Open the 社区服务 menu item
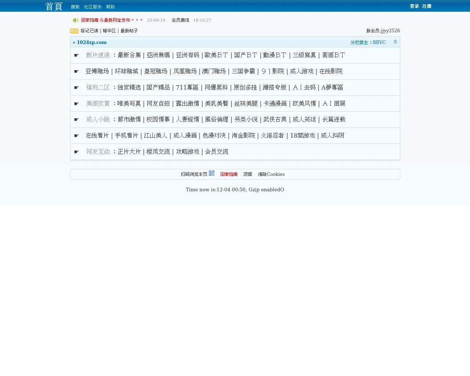470x376 pixels. tap(93, 6)
